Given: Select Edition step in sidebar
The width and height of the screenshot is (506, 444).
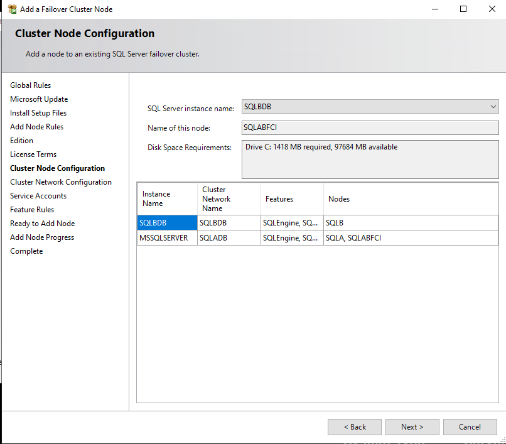Looking at the screenshot, I should pos(21,141).
